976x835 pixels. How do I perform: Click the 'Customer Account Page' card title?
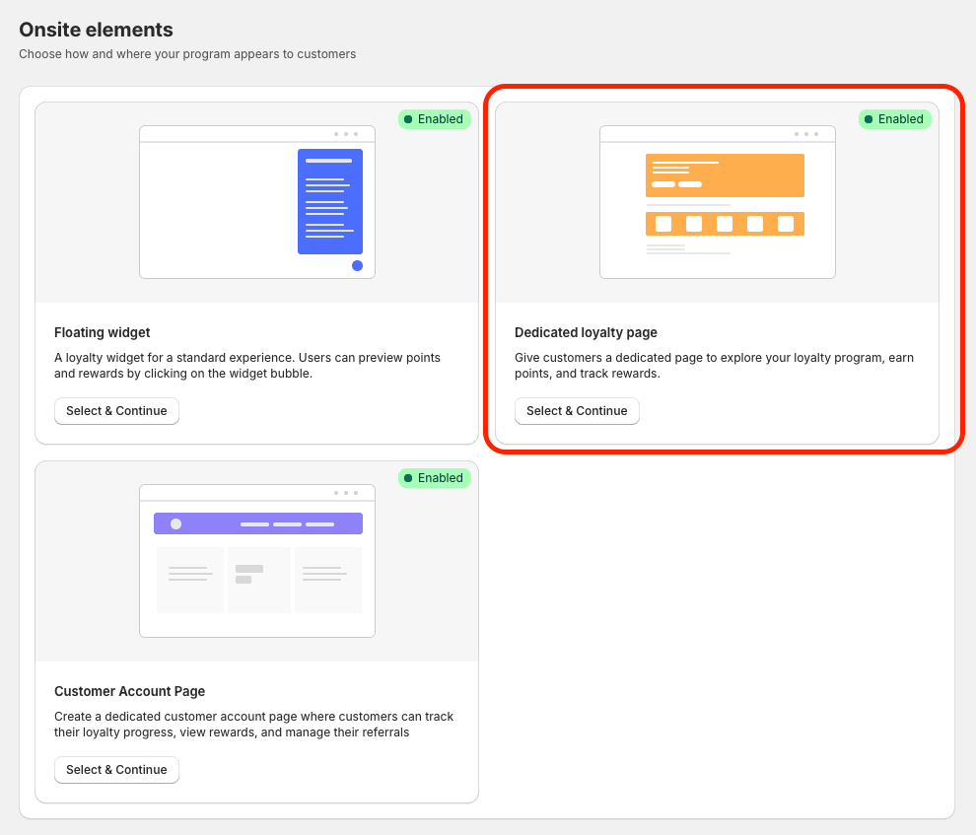(129, 691)
